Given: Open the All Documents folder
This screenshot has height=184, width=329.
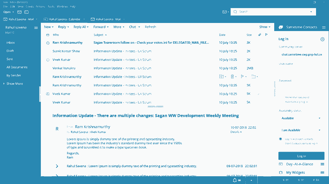Looking at the screenshot, I should pos(17,67).
